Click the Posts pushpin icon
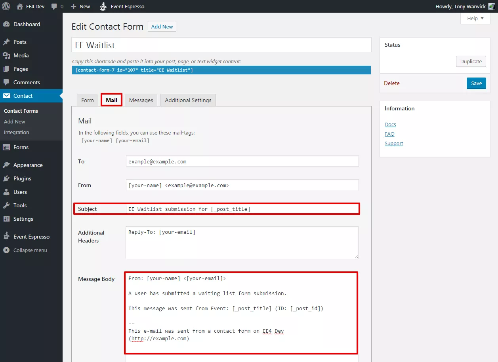The width and height of the screenshot is (498, 362). (6, 42)
